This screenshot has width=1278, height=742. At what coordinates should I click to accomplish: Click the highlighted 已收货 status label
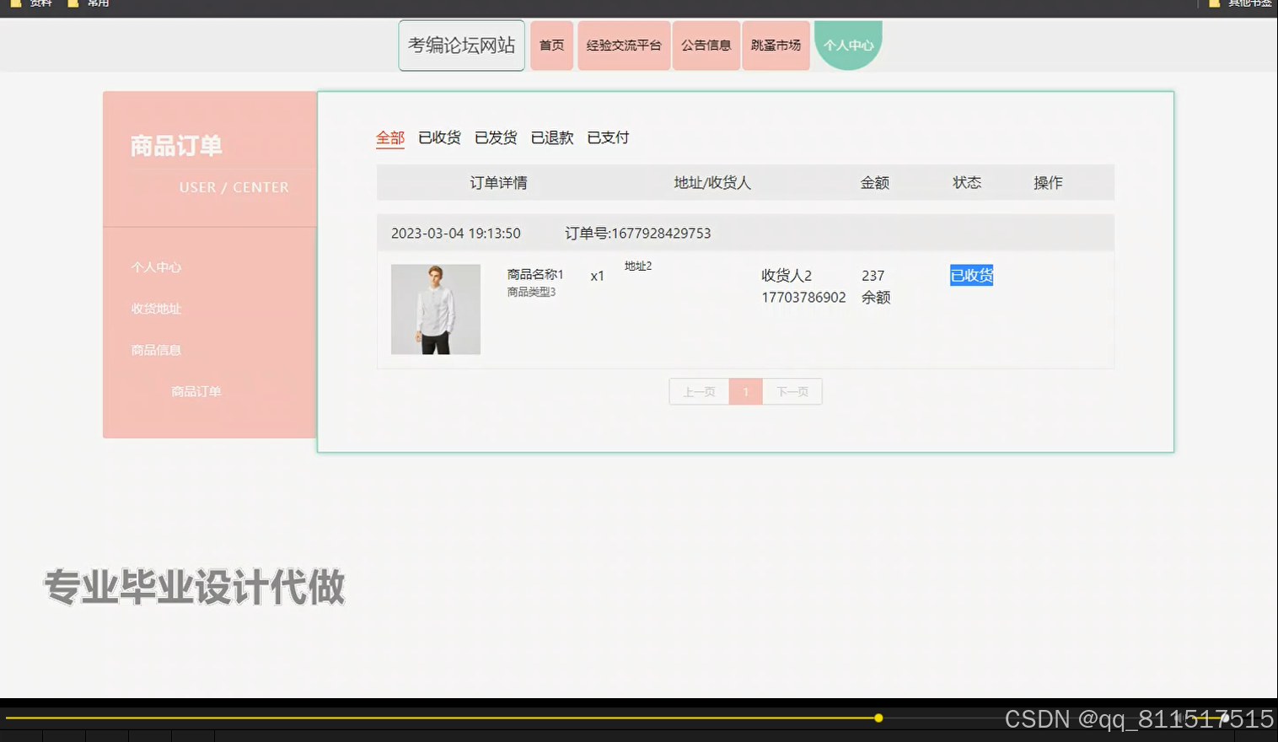(971, 275)
